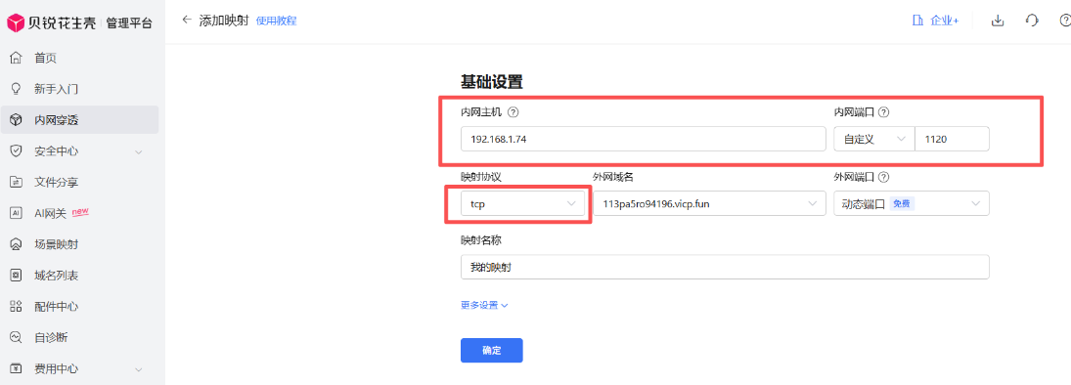This screenshot has height=385, width=1071.
Task: Expand 更多设置 options
Action: tap(484, 305)
